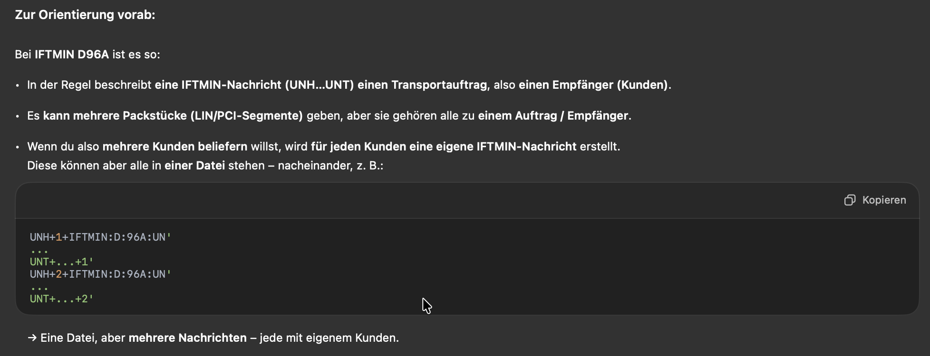Click the code line 'UNH+2+IFTMIN:D:96A:UN''
Image resolution: width=930 pixels, height=356 pixels.
click(100, 274)
